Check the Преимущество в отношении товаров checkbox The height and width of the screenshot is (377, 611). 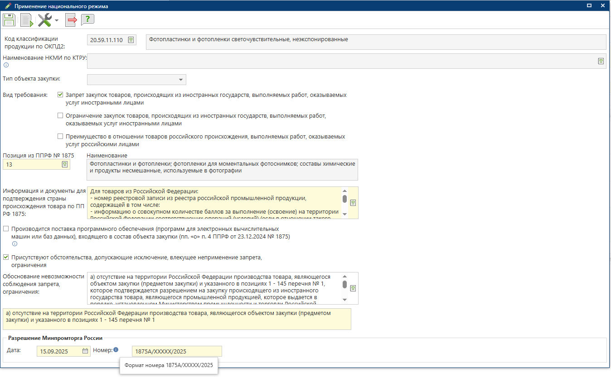point(60,136)
